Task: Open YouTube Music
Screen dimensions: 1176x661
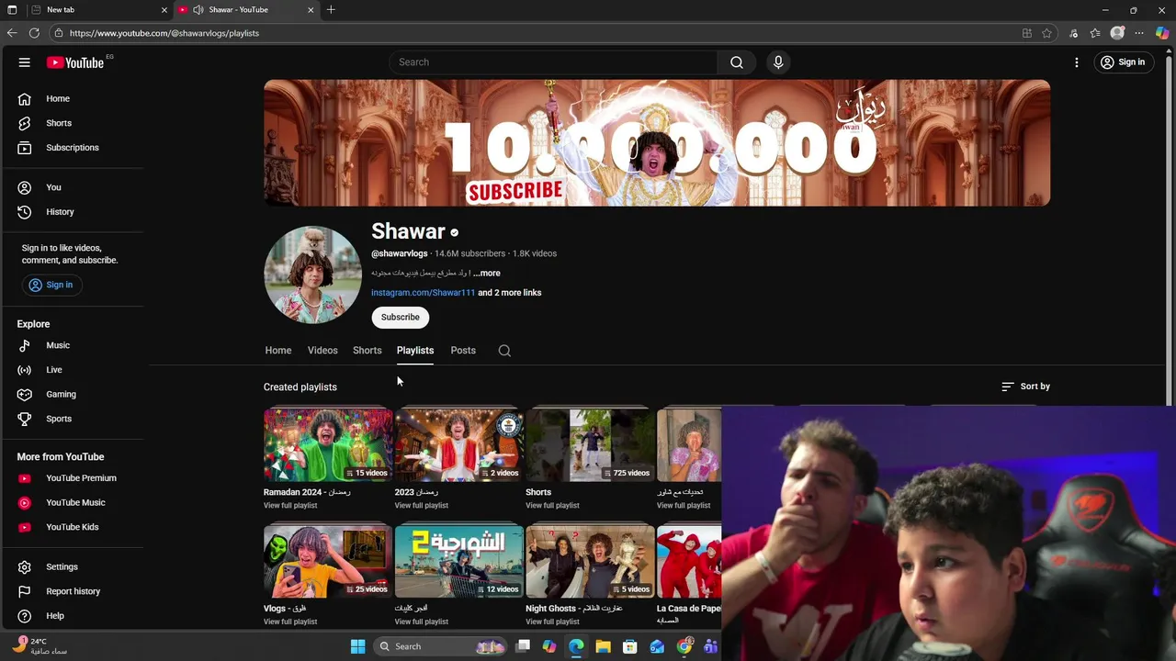Action: pos(73,503)
